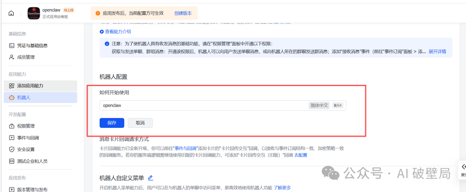Click the 创建版本 link in banner
This screenshot has width=466, height=192.
pyautogui.click(x=183, y=13)
